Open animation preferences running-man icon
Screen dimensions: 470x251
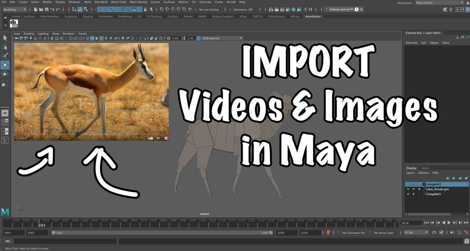click(466, 232)
